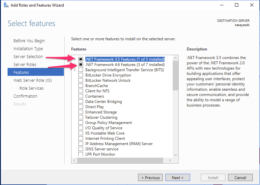Click the horizontal scrollbar thumb of features list
This screenshot has width=260, height=185.
[120, 161]
